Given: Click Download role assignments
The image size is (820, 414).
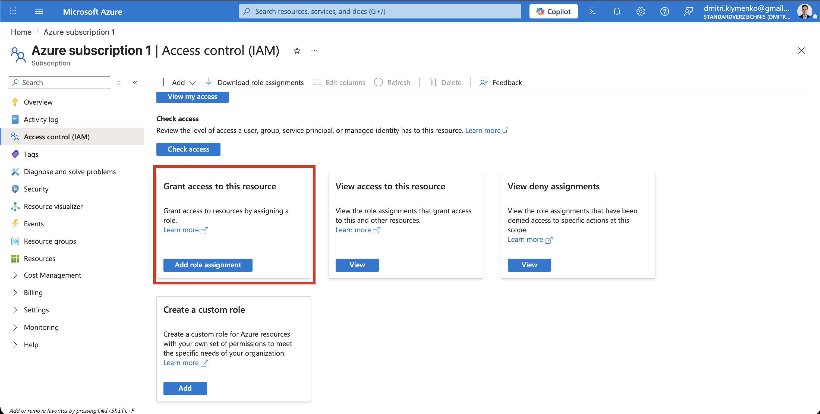Looking at the screenshot, I should (x=254, y=83).
